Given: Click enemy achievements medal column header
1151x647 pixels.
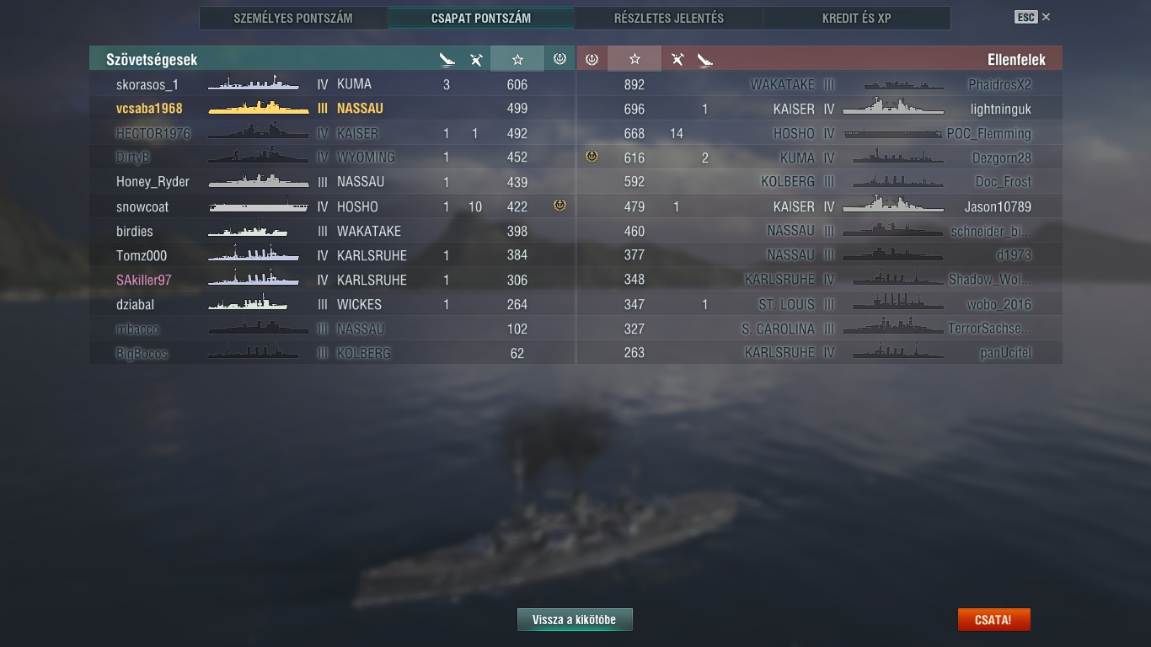Looking at the screenshot, I should (x=592, y=59).
